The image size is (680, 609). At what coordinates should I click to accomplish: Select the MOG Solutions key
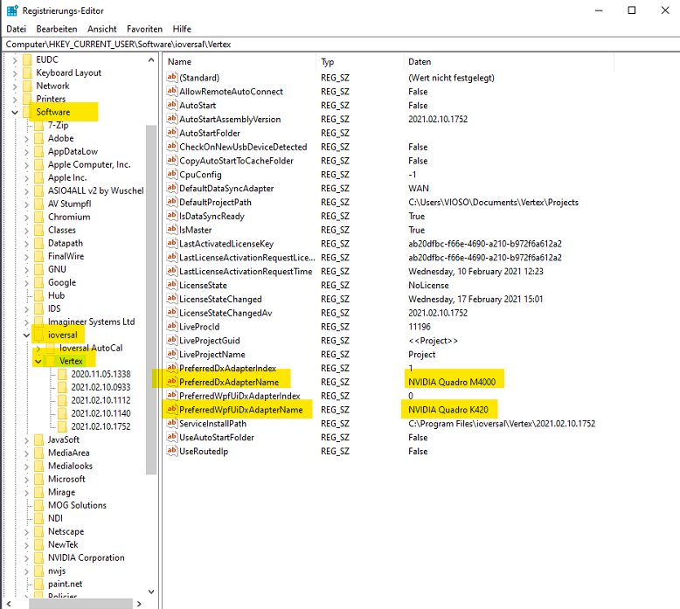(x=77, y=505)
